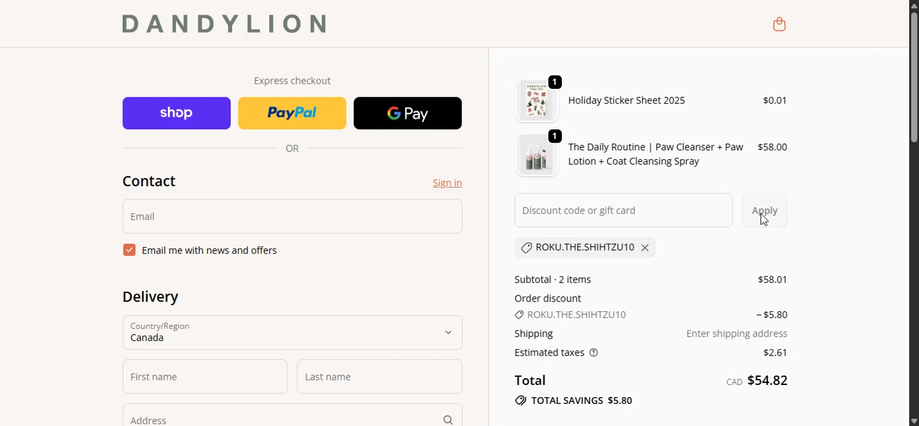Click the estimated taxes help icon
This screenshot has height=426, width=919.
tap(594, 353)
